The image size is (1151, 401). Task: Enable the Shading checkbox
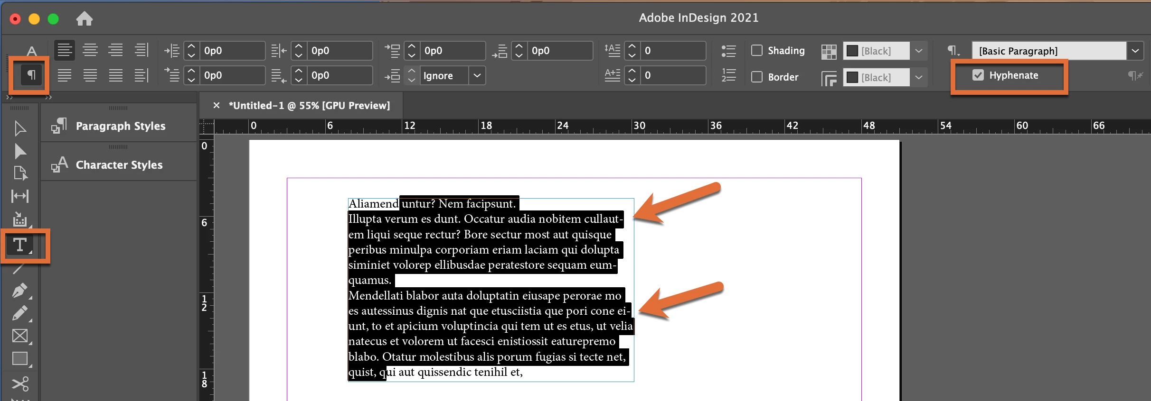pyautogui.click(x=757, y=50)
